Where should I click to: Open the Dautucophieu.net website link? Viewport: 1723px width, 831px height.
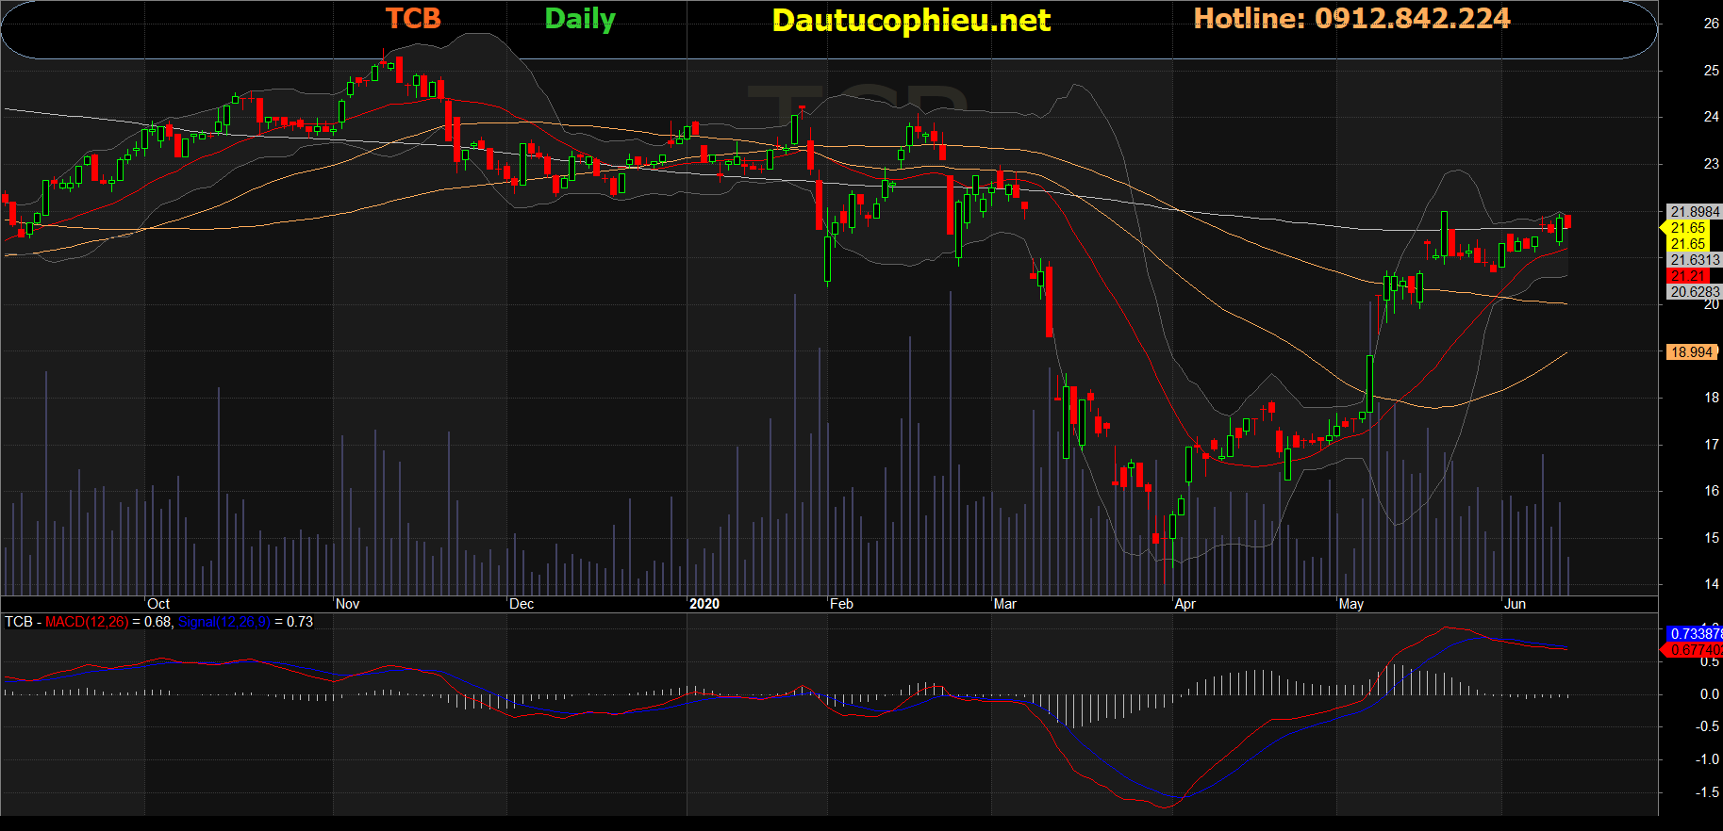point(910,21)
